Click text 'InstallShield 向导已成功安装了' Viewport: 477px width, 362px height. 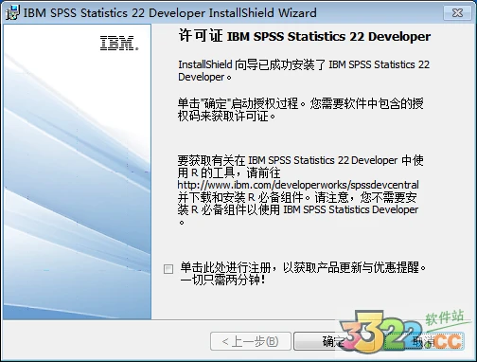(x=252, y=64)
